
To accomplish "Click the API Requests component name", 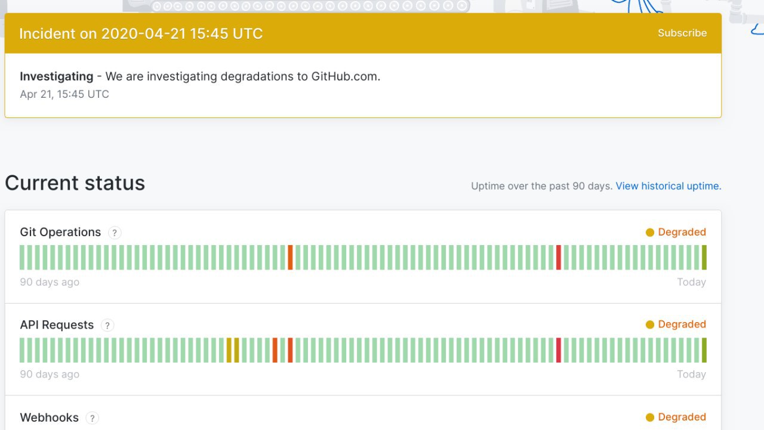I will (x=57, y=325).
